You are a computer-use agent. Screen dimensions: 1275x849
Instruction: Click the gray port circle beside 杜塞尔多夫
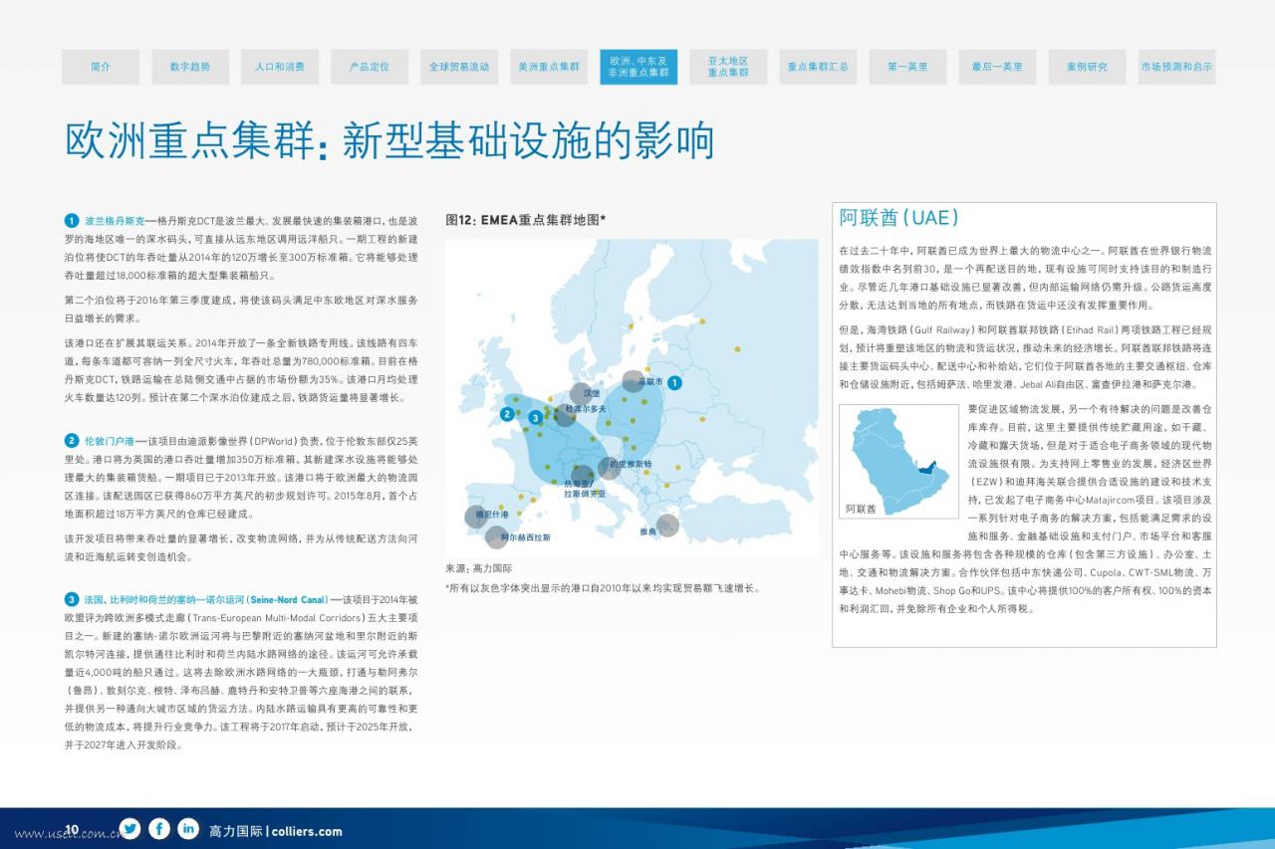(x=564, y=414)
